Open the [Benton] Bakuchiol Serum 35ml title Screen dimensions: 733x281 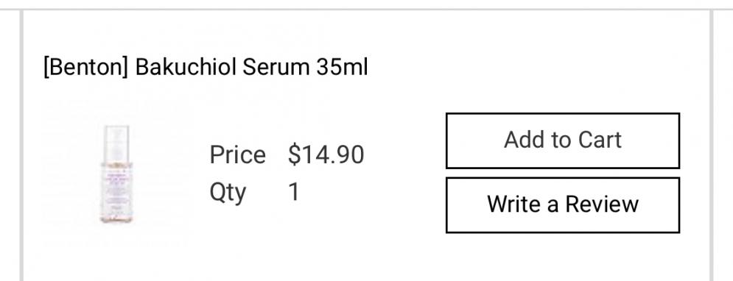tap(206, 68)
